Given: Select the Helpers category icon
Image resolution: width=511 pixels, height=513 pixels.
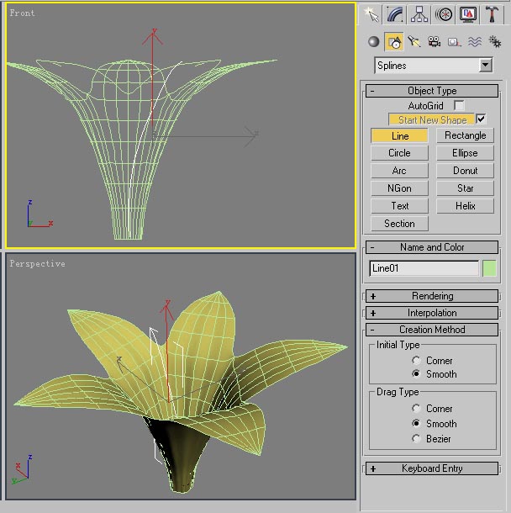Looking at the screenshot, I should (x=455, y=42).
